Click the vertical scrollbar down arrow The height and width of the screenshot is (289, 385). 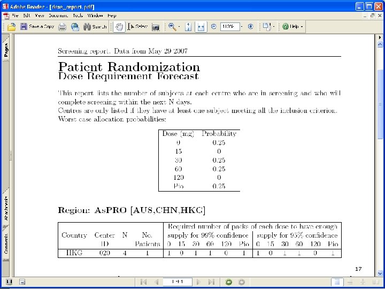(x=380, y=273)
